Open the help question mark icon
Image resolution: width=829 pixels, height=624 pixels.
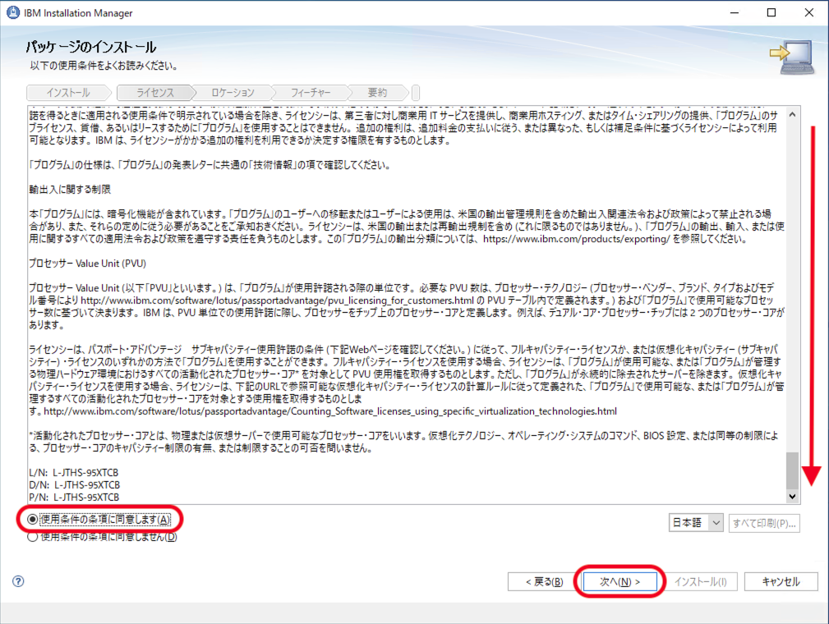pyautogui.click(x=18, y=581)
